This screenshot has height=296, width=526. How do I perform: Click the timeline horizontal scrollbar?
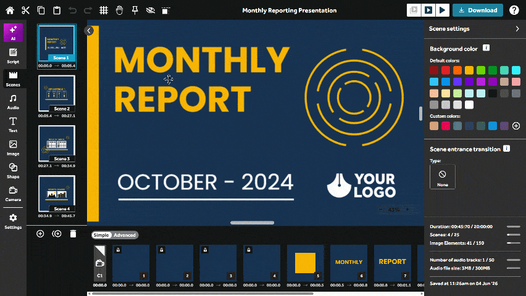pos(202,294)
